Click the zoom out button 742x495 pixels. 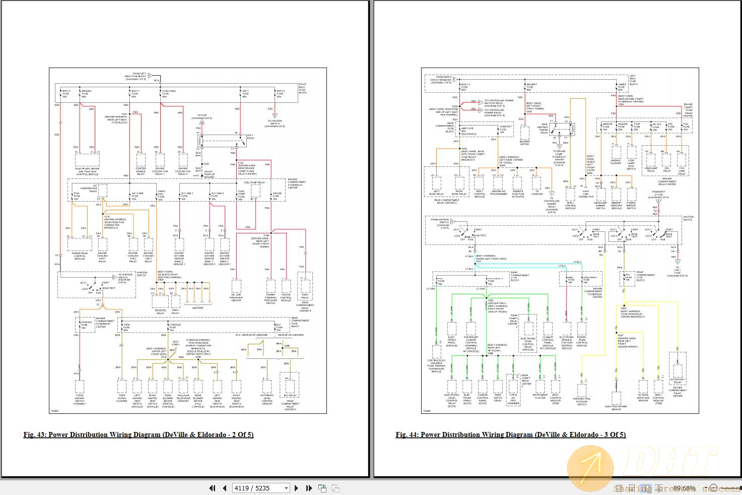[713, 488]
